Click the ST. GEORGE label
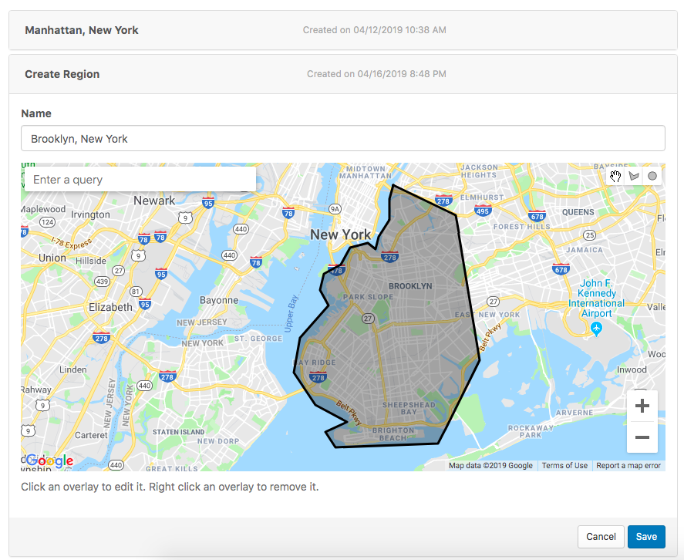684x560 pixels. coord(258,339)
